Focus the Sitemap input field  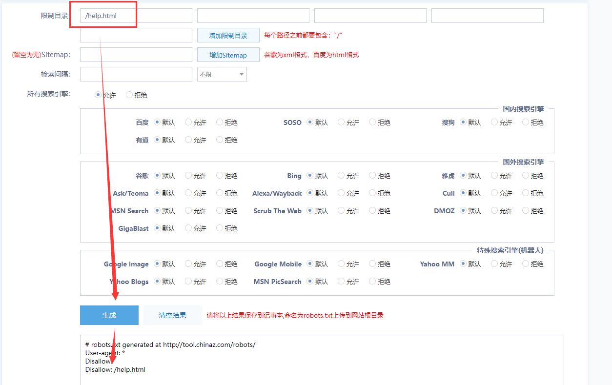tap(136, 55)
